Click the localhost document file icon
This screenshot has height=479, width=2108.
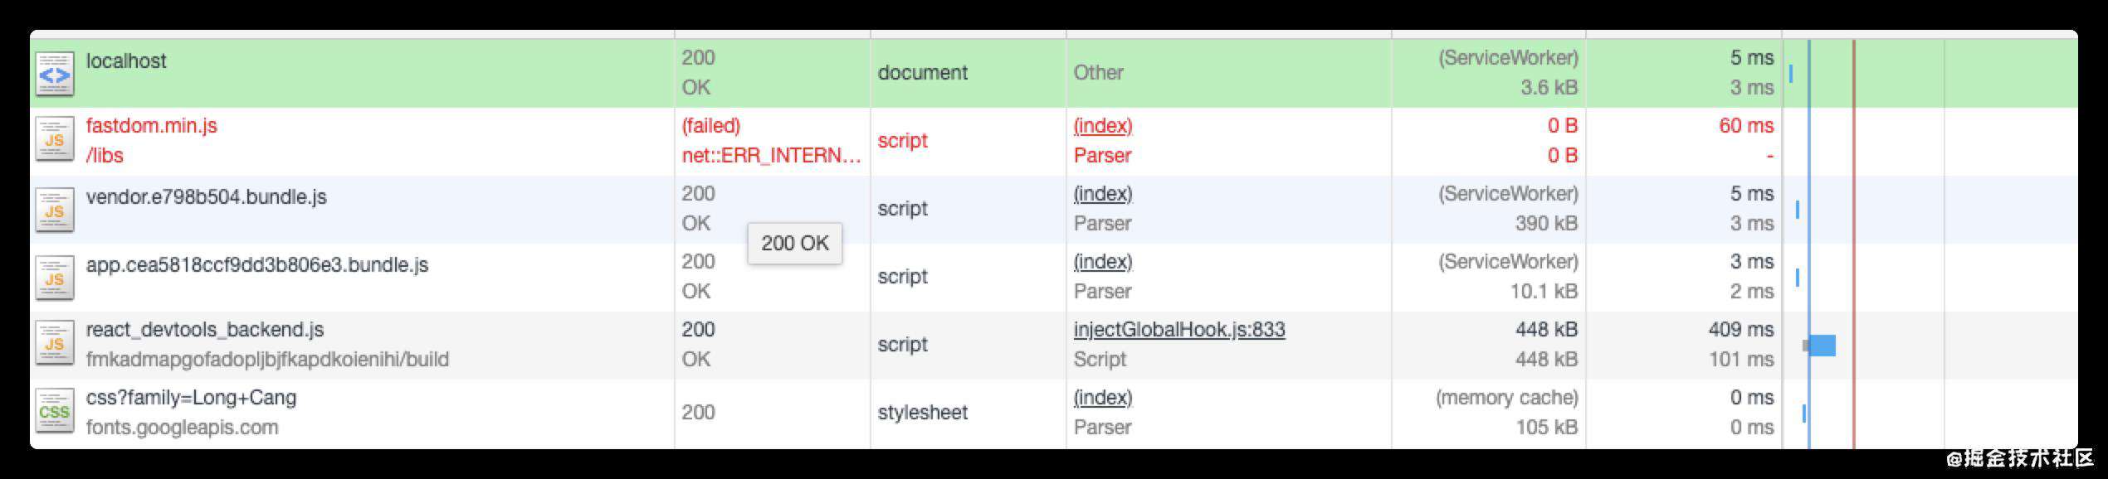55,74
